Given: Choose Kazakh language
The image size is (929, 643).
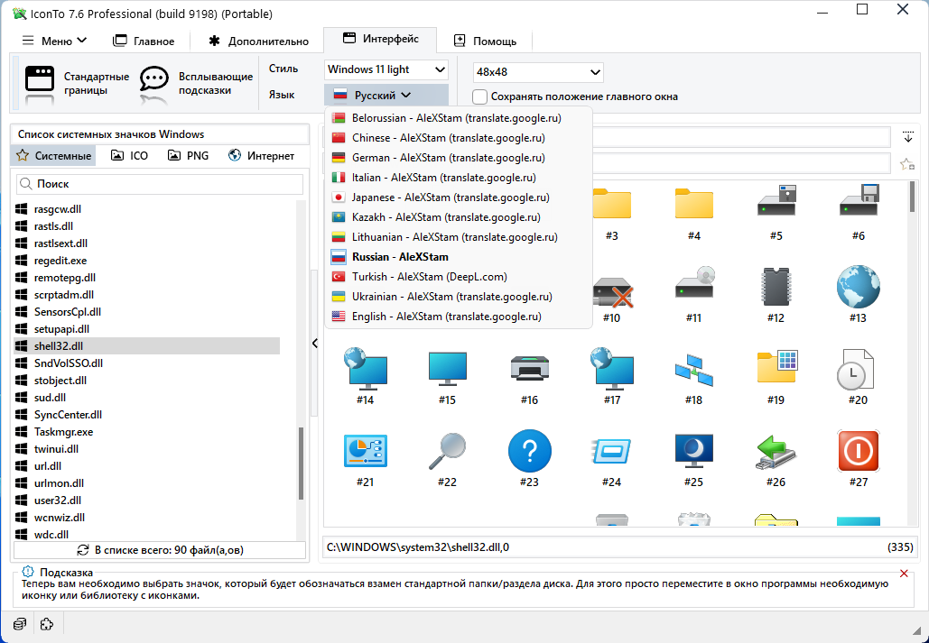Looking at the screenshot, I should click(x=459, y=217).
